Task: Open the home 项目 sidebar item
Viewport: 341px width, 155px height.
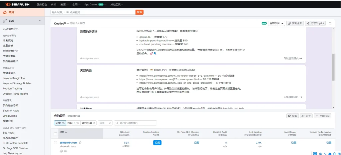Action: pyautogui.click(x=22, y=12)
